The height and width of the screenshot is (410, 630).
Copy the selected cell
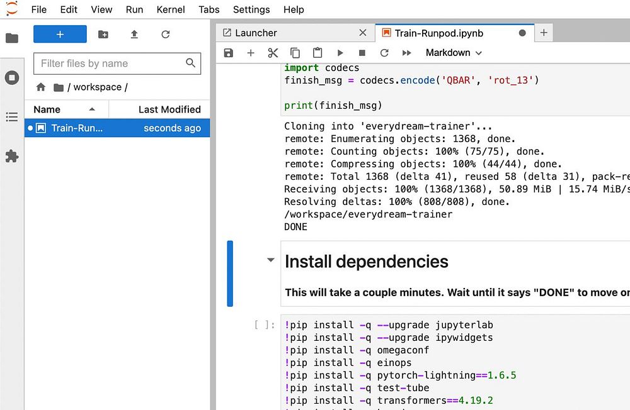(295, 53)
